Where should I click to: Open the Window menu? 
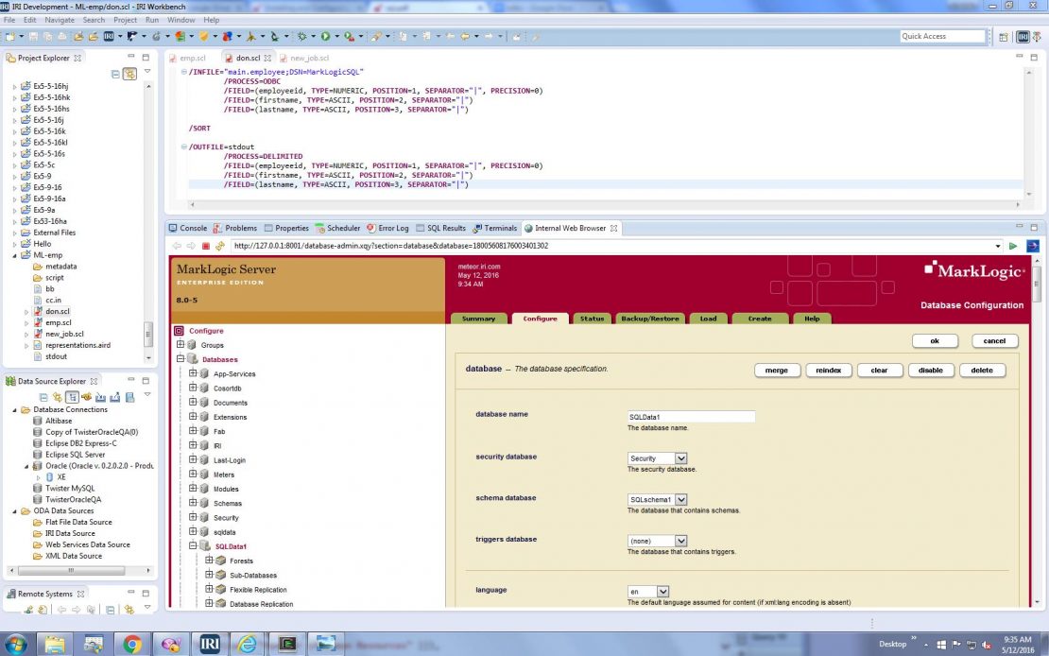tap(181, 20)
